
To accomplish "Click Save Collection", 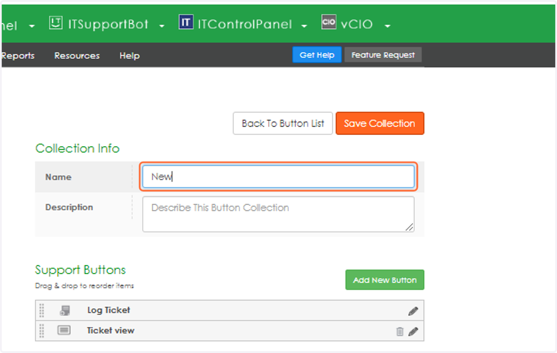I will coord(380,123).
